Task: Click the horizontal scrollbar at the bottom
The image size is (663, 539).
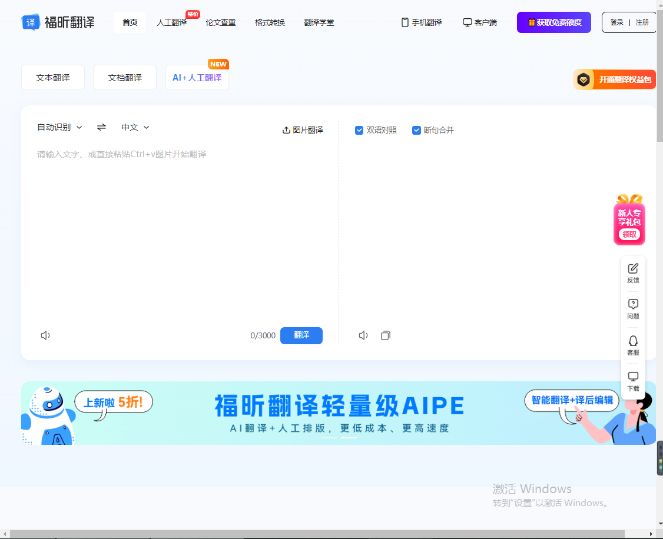Action: (x=317, y=534)
